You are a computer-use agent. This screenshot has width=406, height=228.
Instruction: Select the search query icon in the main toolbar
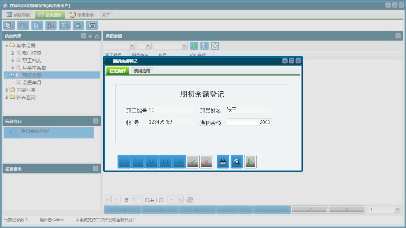[x=9, y=25]
